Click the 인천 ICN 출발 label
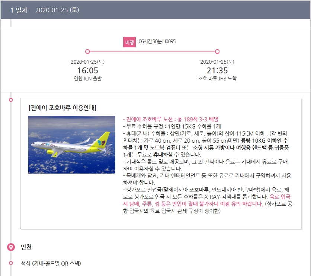The height and width of the screenshot is (276, 311). pos(87,79)
